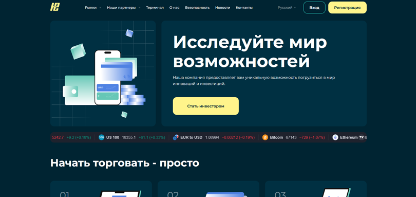Click the orange Bitcoin icon
Screen dimensions: 416x197
[265, 137]
